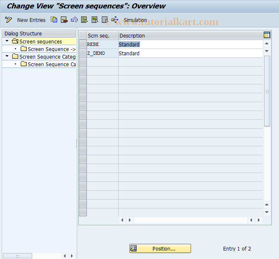Viewport: 279px width, 259px height.
Task: Click the Undo Change toolbar icon
Action: point(74,20)
